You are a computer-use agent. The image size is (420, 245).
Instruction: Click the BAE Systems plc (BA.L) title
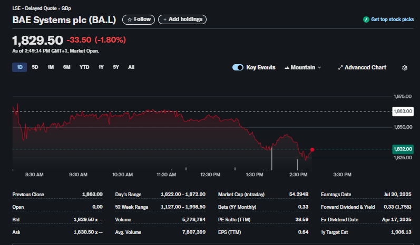click(64, 20)
